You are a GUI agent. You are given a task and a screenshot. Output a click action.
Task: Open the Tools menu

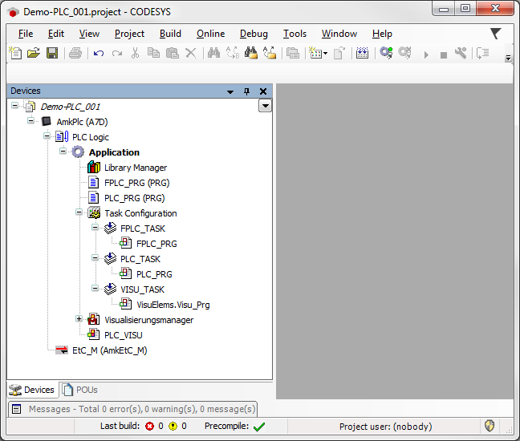tap(295, 34)
